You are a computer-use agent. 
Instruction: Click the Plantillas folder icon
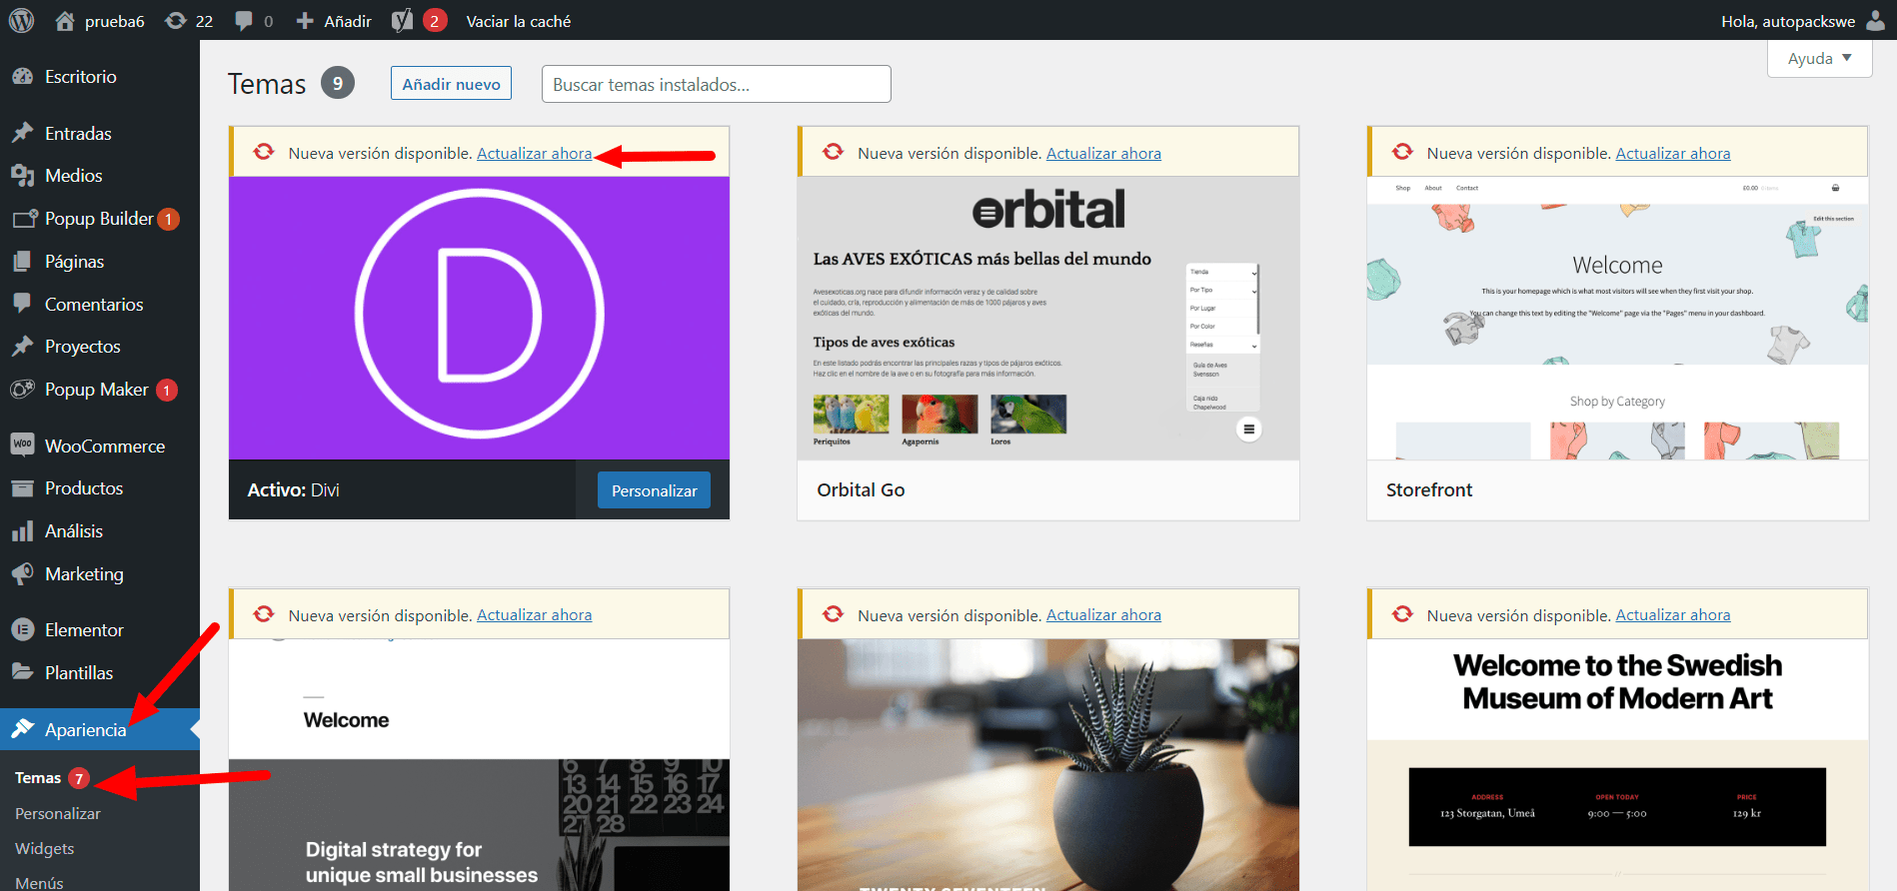click(23, 672)
